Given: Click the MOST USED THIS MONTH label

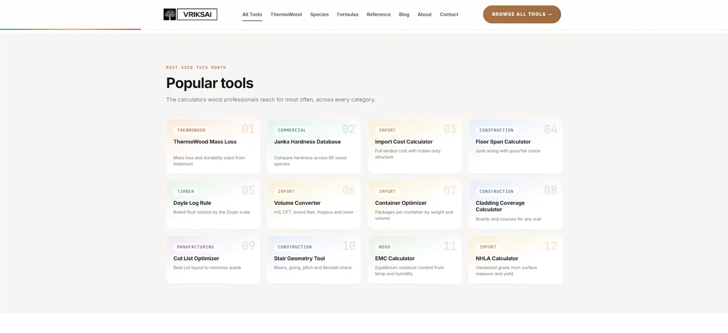Looking at the screenshot, I should point(196,68).
